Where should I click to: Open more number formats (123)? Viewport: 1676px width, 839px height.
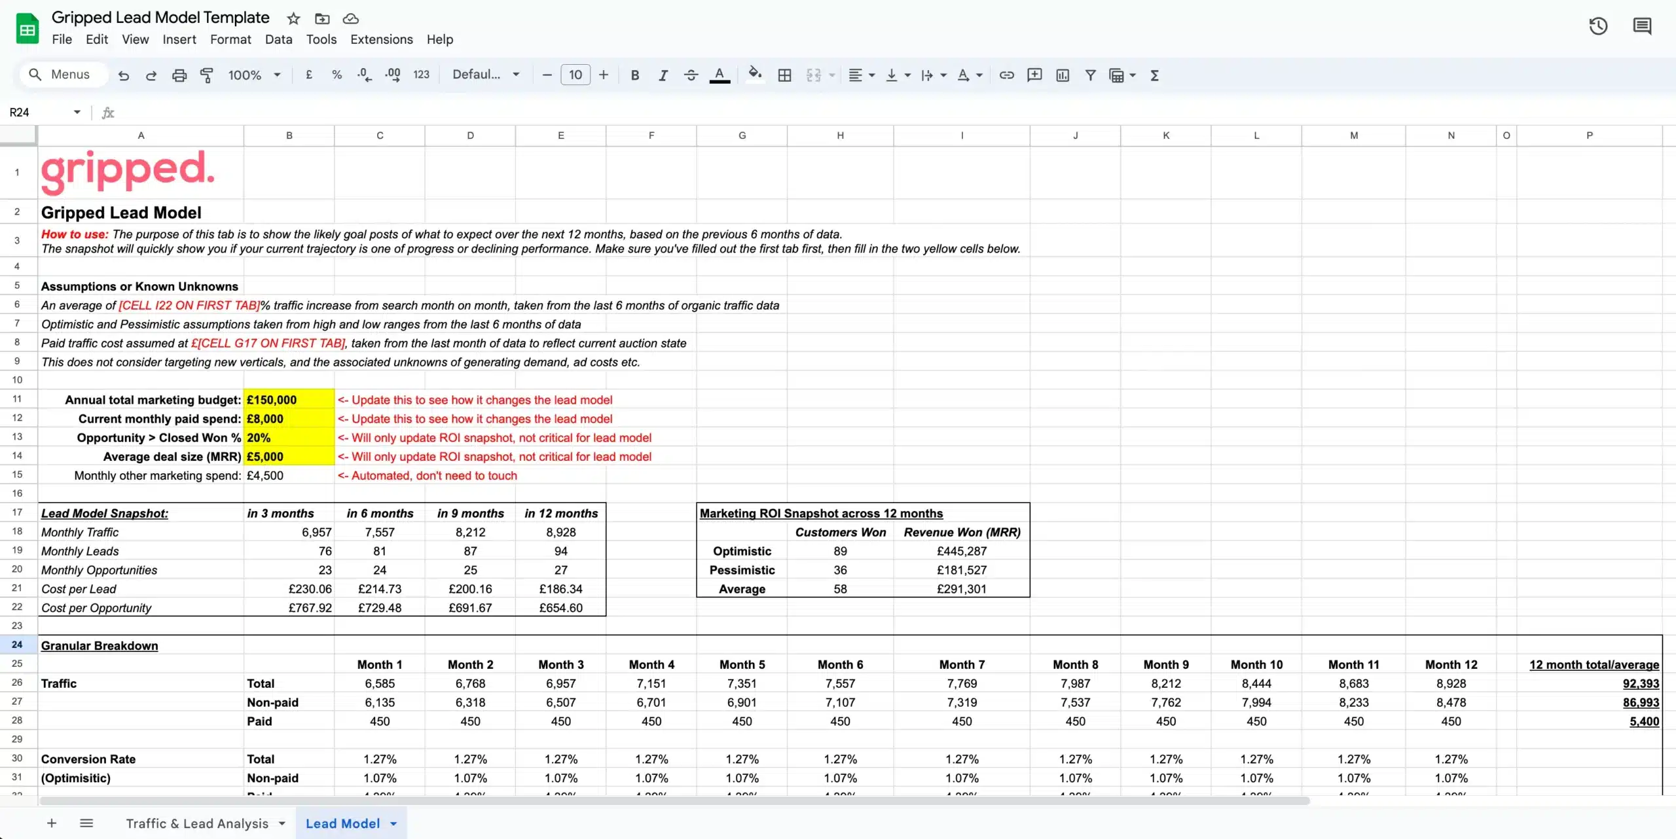pyautogui.click(x=421, y=75)
